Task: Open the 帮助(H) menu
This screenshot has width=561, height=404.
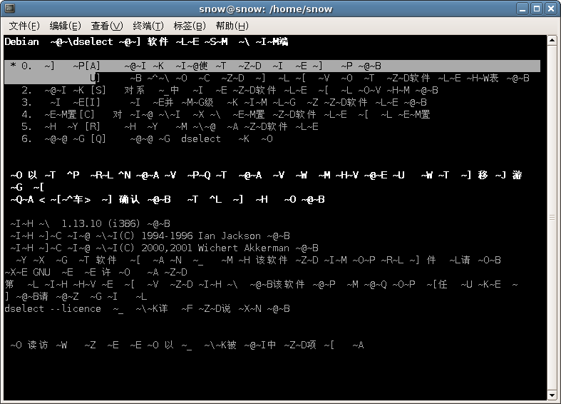Action: (x=232, y=26)
